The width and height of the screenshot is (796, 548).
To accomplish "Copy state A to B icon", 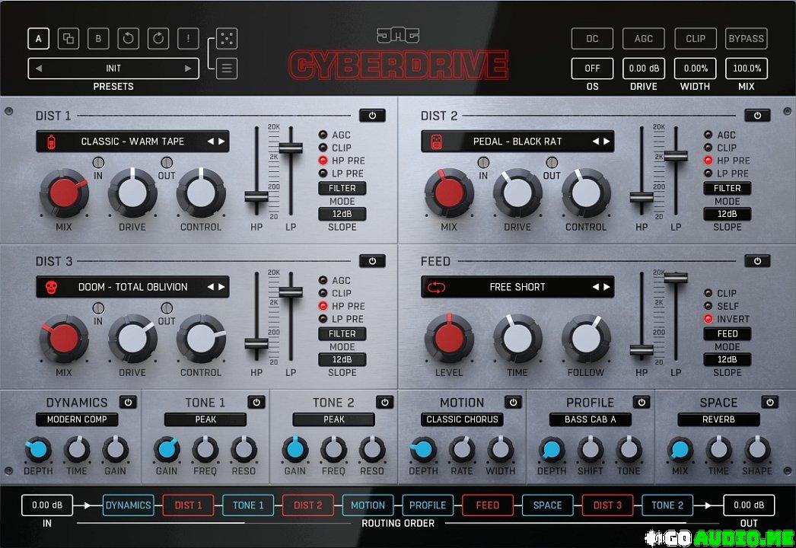I will [x=68, y=38].
